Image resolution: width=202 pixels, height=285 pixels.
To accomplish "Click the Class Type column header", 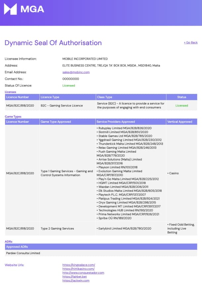I will [x=131, y=97].
